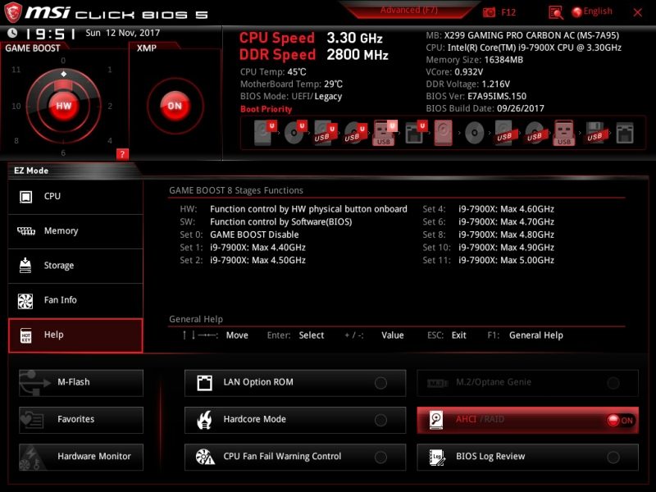Select the legacy network boot icon at row end

[625, 133]
